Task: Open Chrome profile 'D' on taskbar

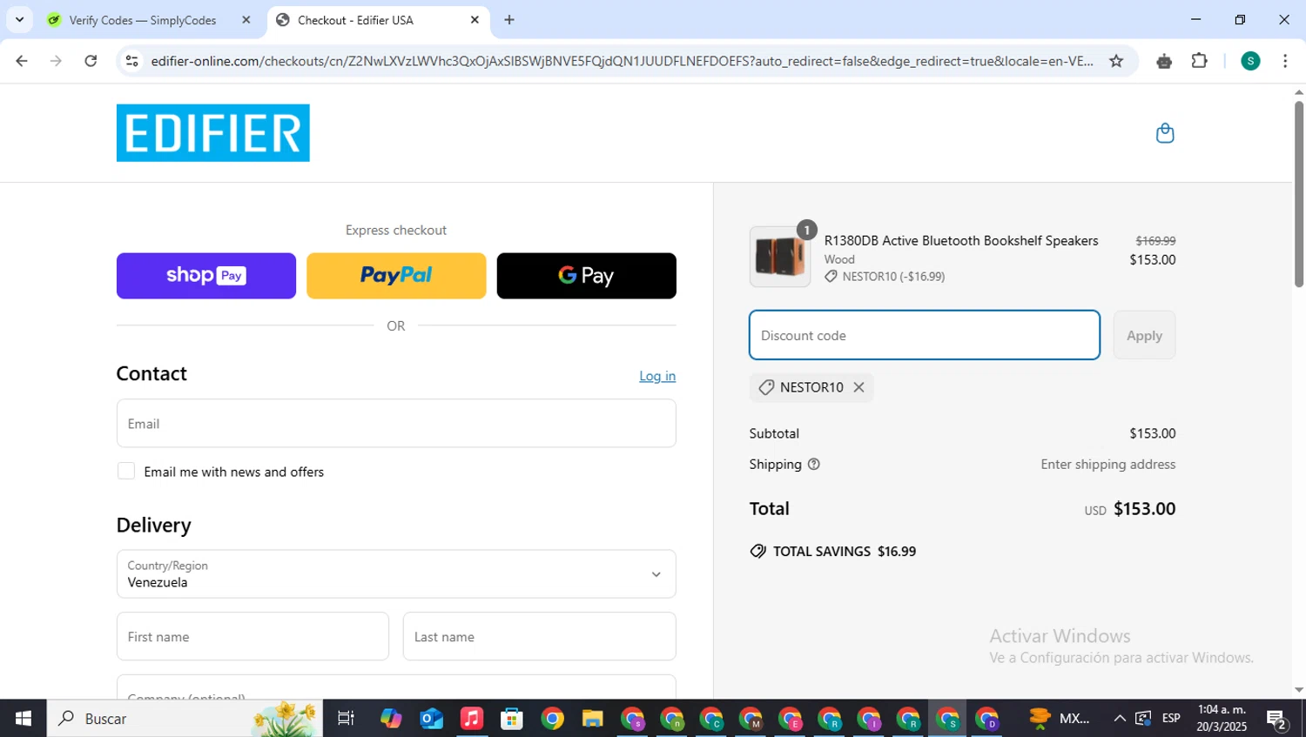Action: [987, 719]
